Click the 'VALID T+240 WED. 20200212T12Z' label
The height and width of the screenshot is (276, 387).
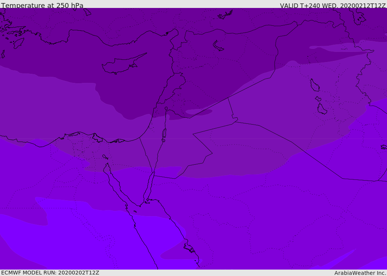coord(333,6)
